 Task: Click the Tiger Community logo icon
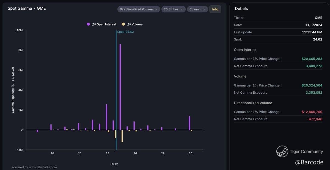(282, 151)
